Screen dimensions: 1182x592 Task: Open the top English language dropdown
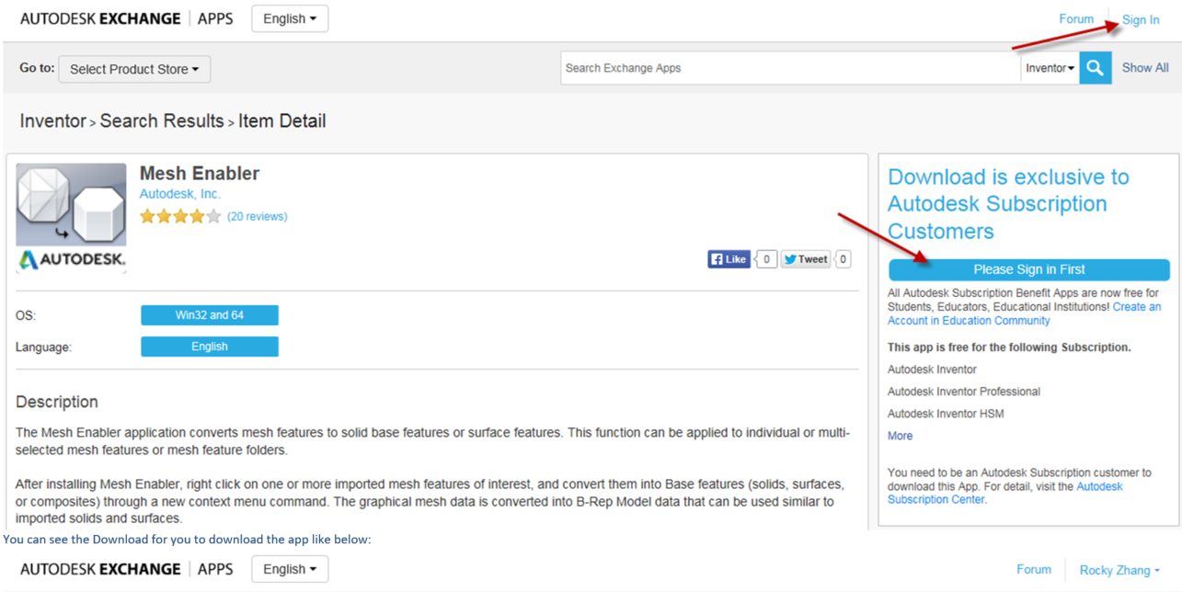290,18
